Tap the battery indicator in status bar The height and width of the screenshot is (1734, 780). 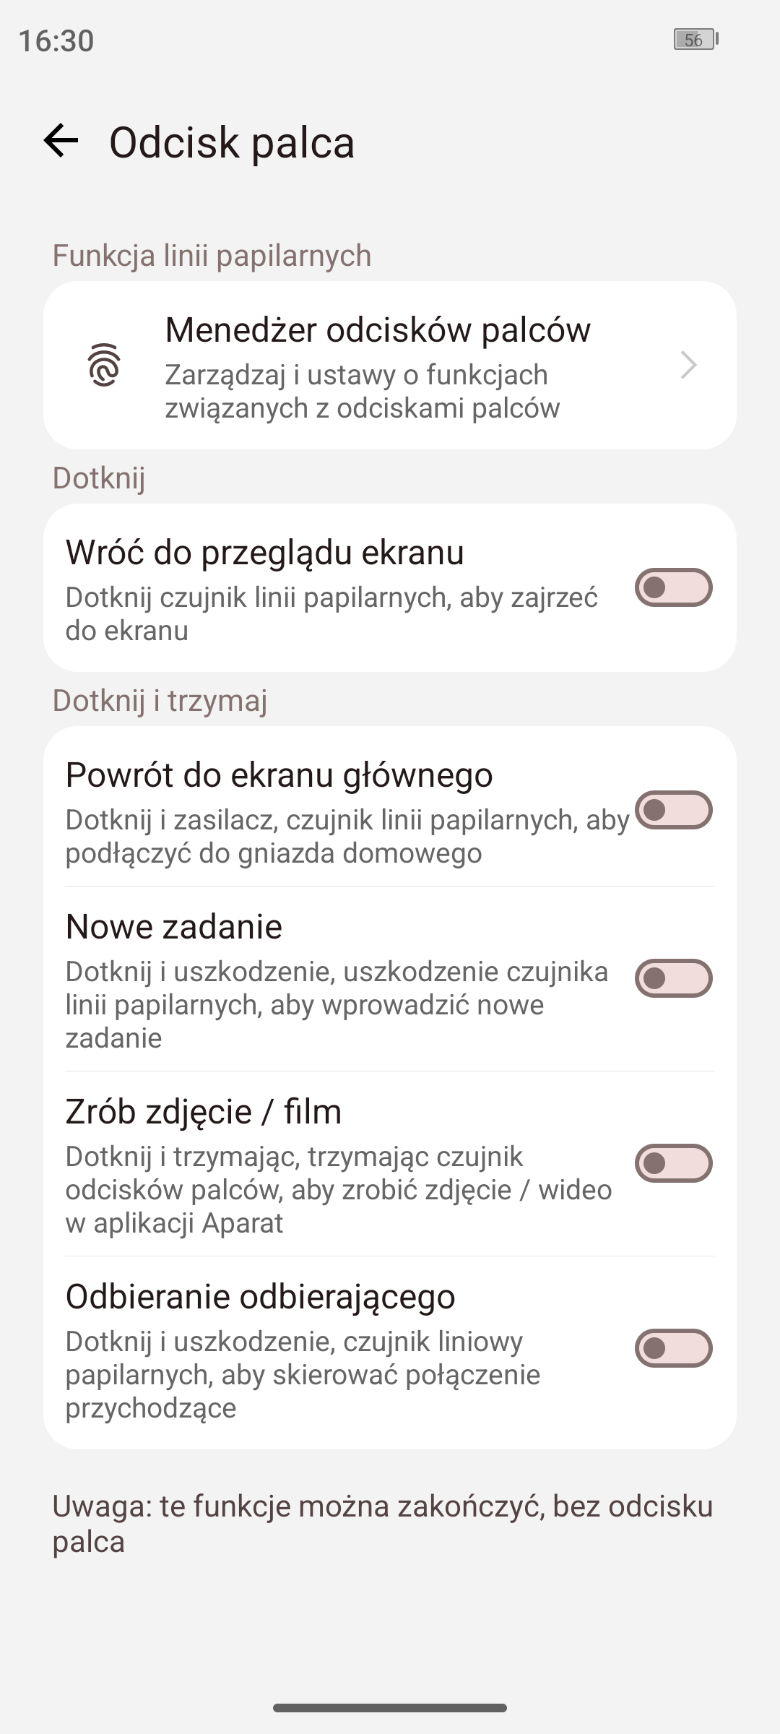click(695, 40)
